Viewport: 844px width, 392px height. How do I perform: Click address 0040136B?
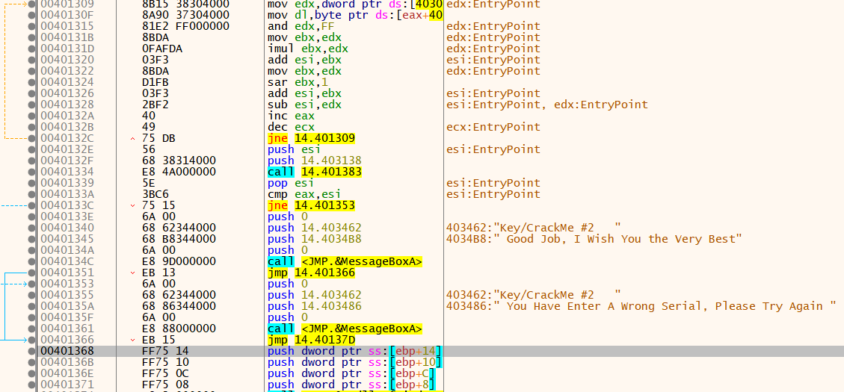(67, 362)
